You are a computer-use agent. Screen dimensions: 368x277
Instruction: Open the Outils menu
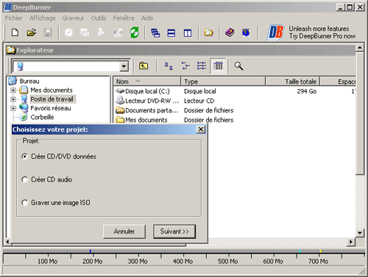point(99,18)
